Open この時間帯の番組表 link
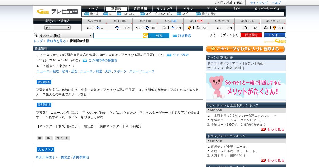 103,60
